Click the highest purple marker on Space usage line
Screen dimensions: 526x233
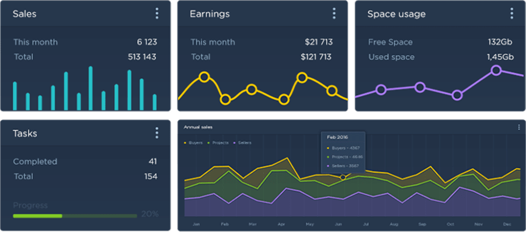point(496,70)
